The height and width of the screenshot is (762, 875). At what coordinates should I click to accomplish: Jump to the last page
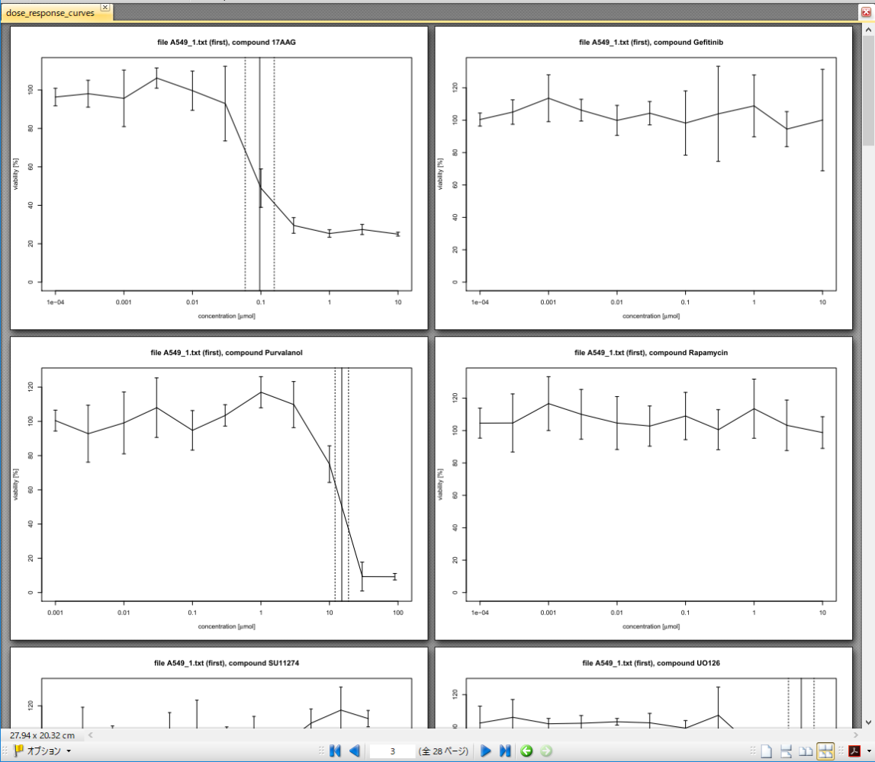pos(505,751)
